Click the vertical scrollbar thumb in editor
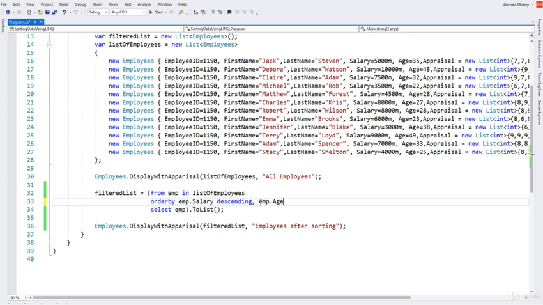 (532, 138)
